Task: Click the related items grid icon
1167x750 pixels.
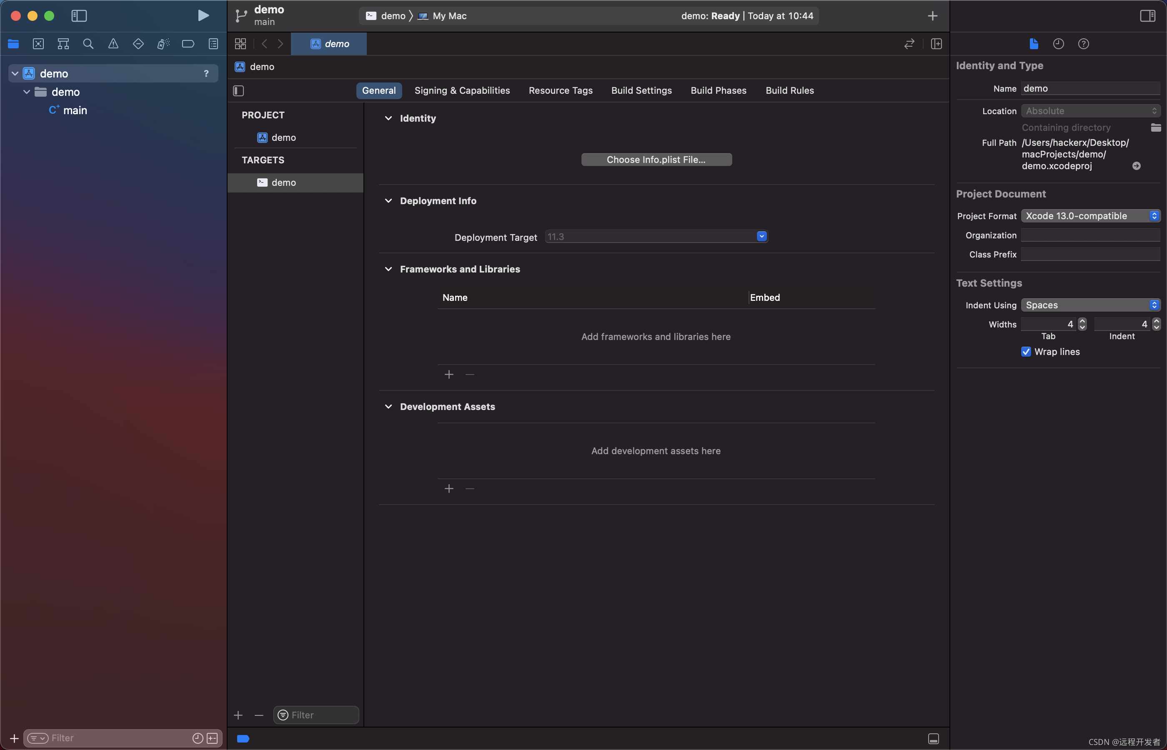Action: (240, 44)
